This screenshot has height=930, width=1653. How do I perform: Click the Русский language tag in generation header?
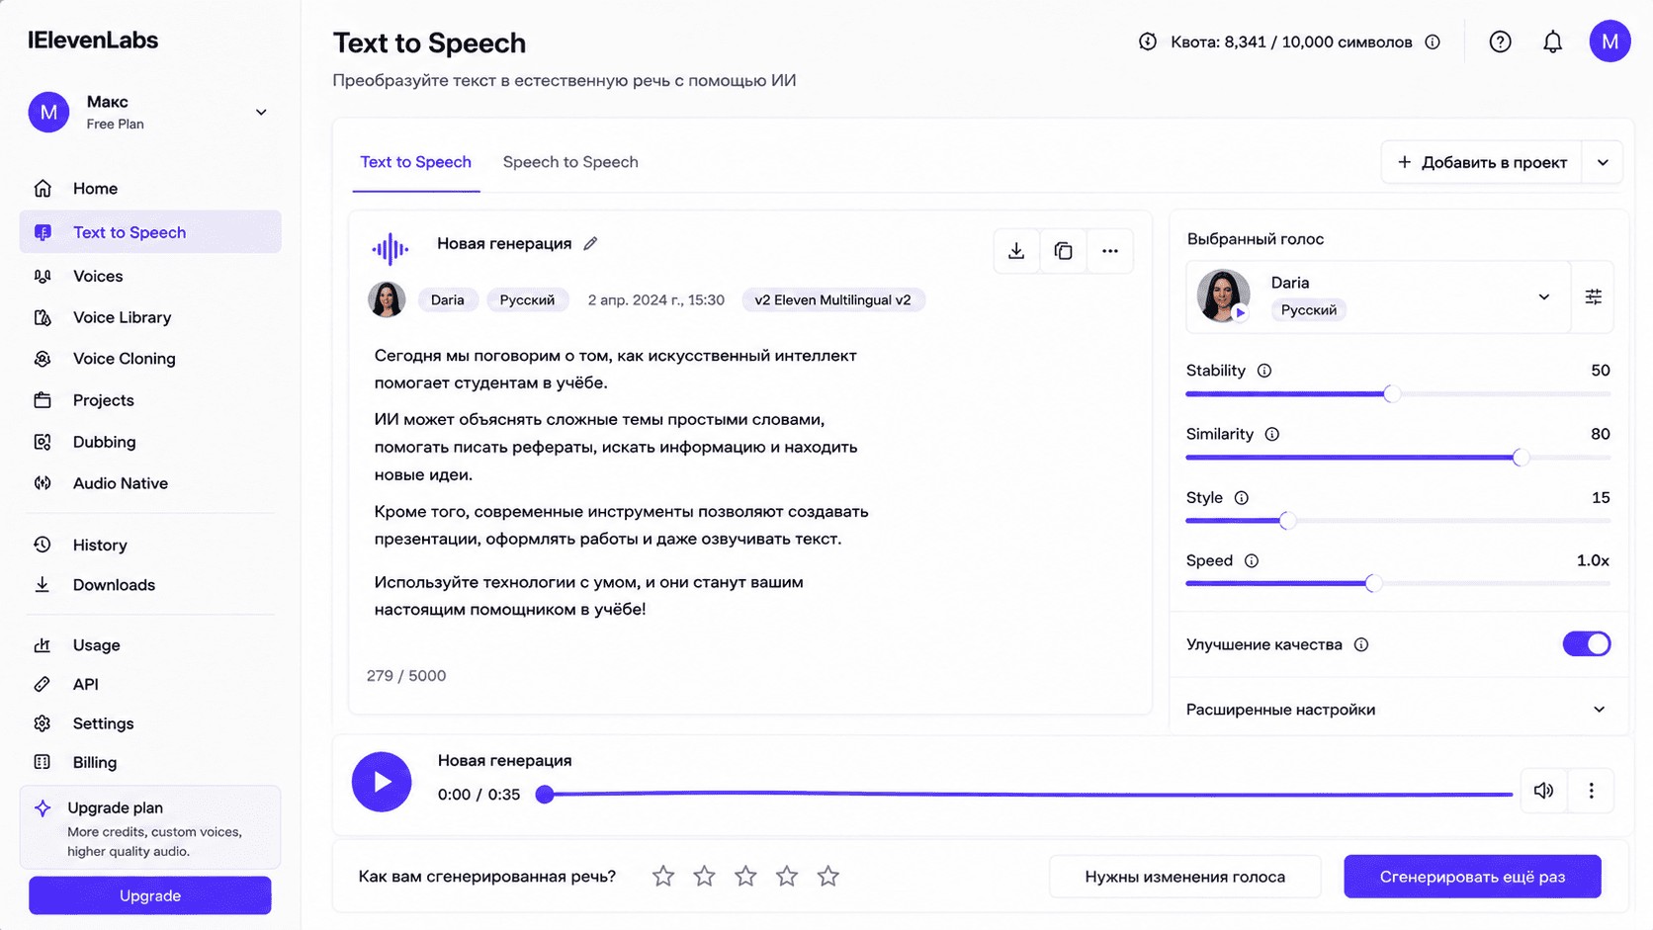pos(527,300)
